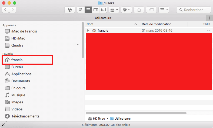The width and height of the screenshot is (213, 128).
Task: Click Utilisateurs in the path bar
Action: [x=122, y=119]
